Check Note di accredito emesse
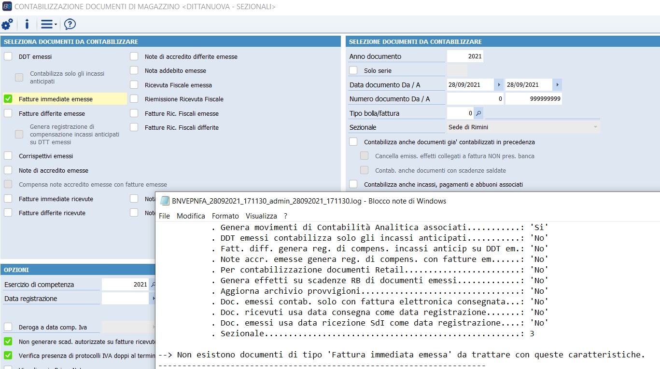660x369 pixels. [x=8, y=170]
